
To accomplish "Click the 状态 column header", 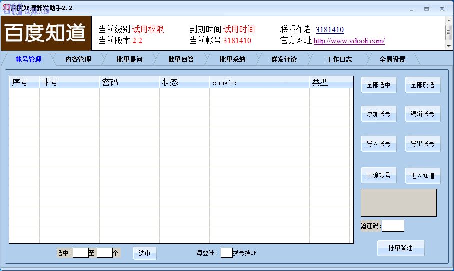I will coord(184,83).
